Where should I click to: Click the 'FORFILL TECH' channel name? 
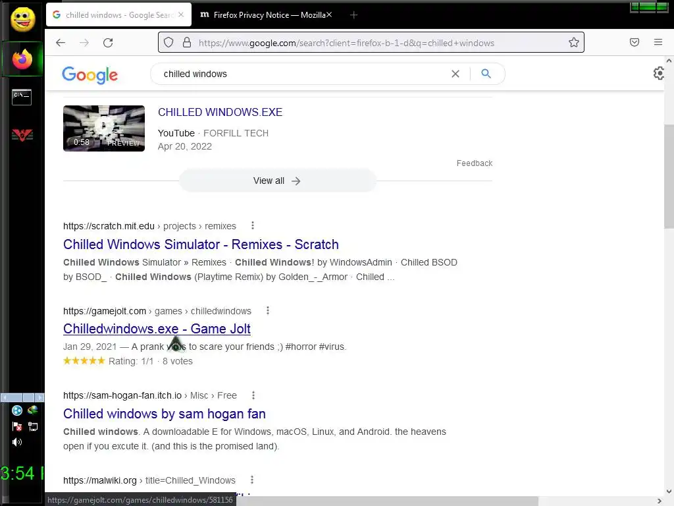click(x=236, y=133)
